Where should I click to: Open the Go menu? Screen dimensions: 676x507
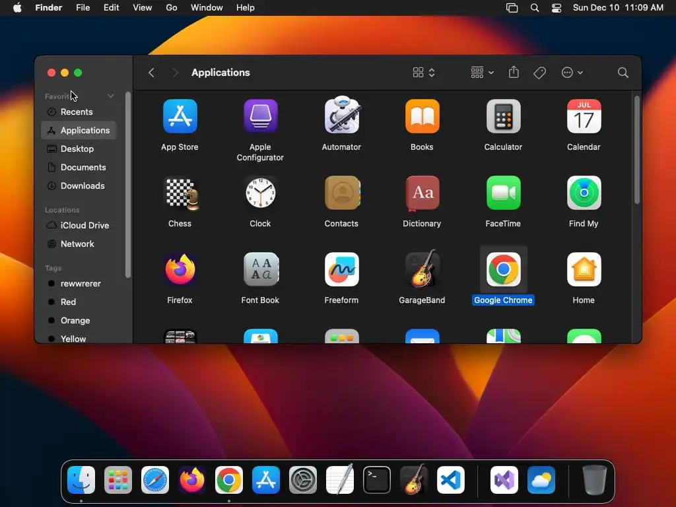(172, 8)
